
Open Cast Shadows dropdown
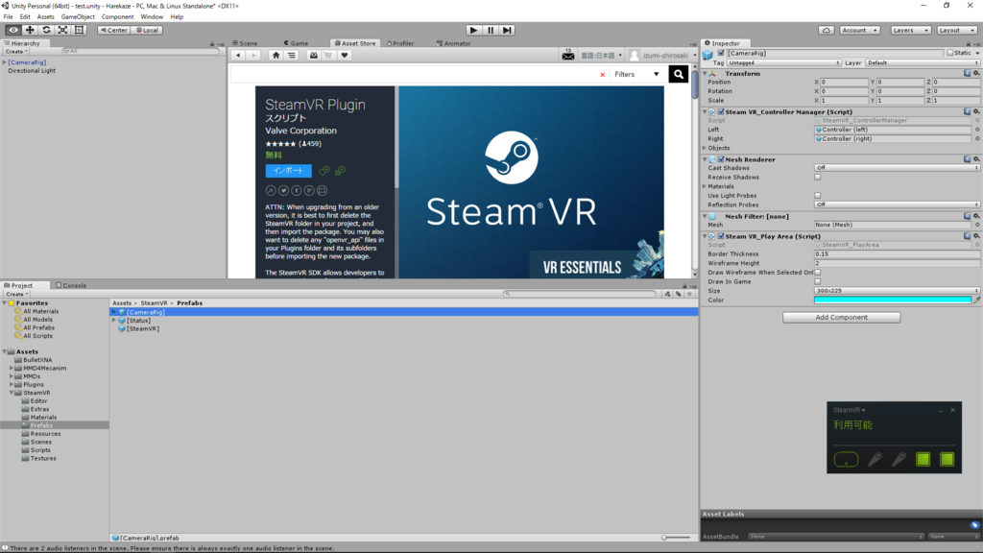[897, 168]
